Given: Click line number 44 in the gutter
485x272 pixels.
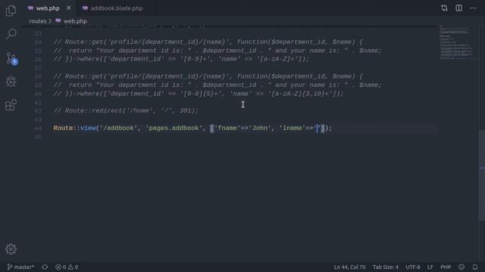Looking at the screenshot, I should point(38,128).
